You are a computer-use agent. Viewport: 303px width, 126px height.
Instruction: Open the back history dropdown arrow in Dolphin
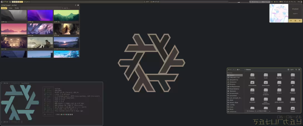[x=231, y=70]
